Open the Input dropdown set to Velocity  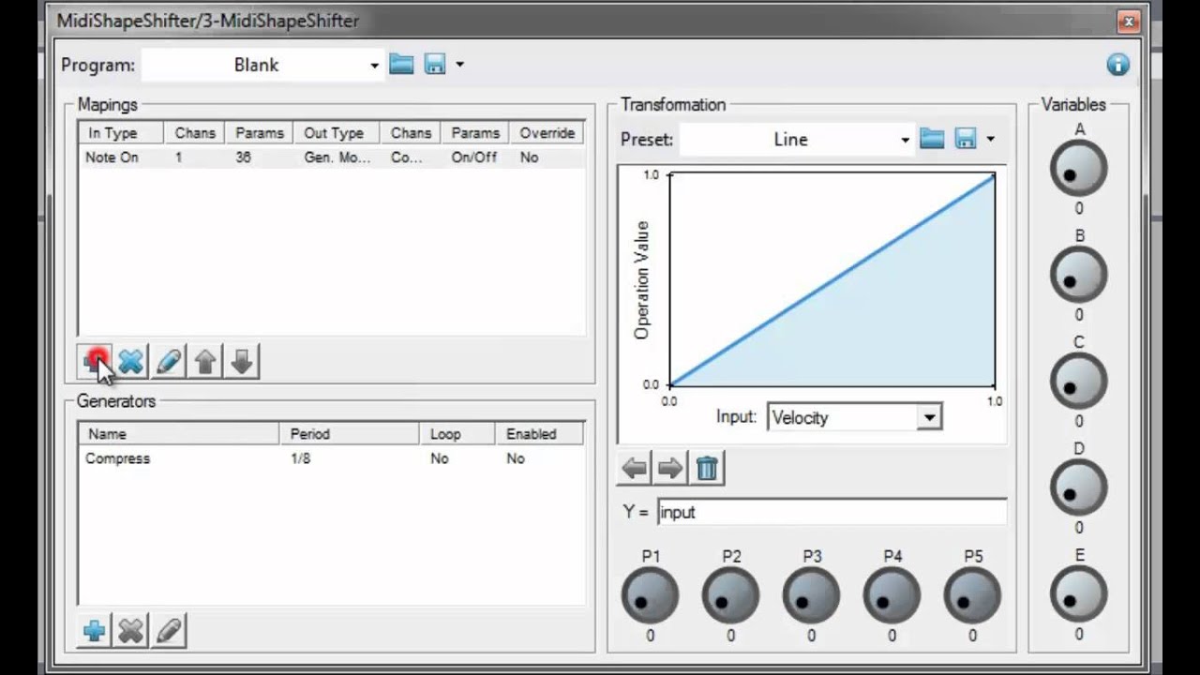[854, 417]
